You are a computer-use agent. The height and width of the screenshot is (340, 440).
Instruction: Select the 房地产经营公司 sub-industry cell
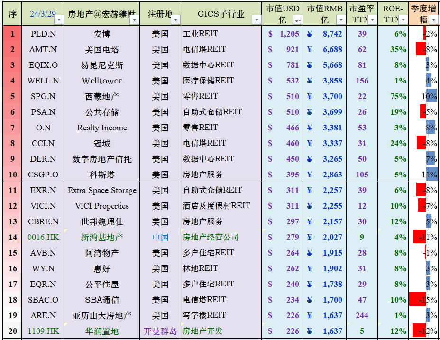point(221,237)
